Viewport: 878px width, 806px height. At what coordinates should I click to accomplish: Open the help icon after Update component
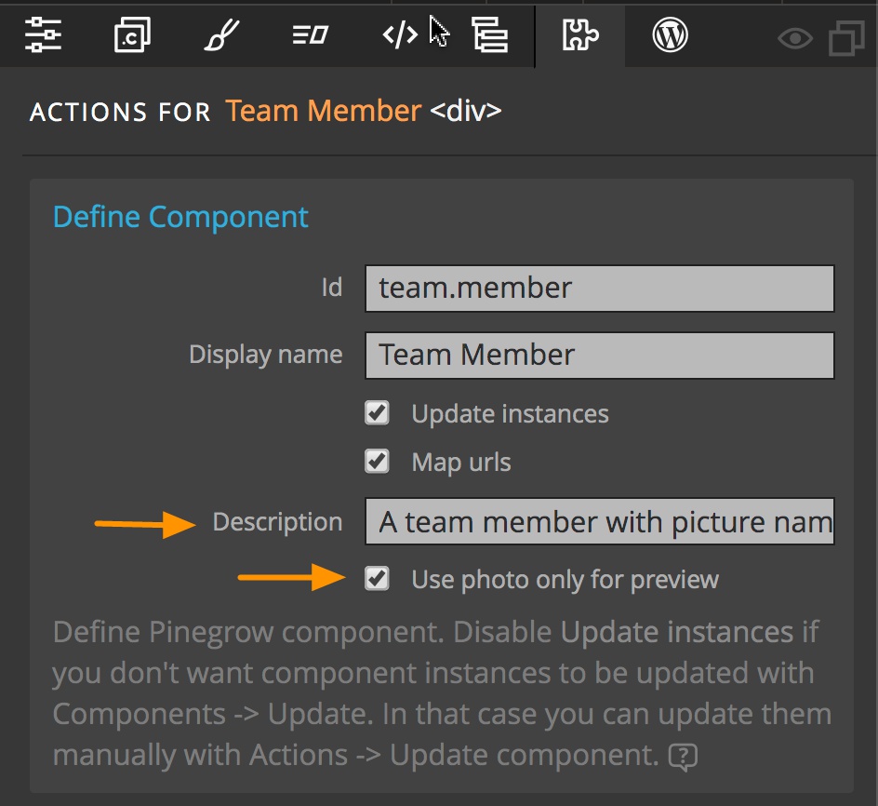pyautogui.click(x=683, y=757)
